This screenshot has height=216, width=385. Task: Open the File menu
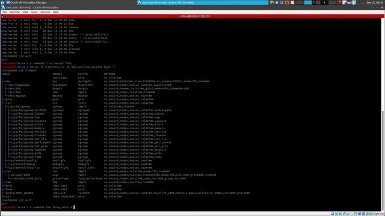(5, 12)
